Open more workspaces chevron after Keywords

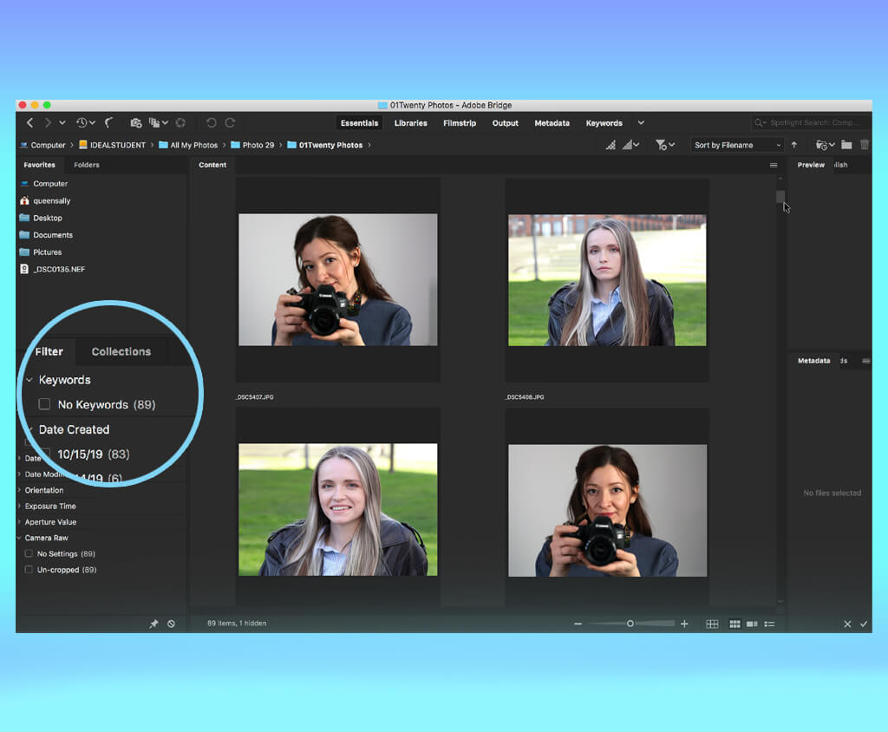pos(641,123)
